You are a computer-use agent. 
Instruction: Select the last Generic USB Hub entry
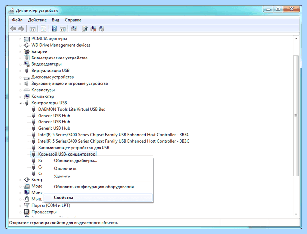pyautogui.click(x=54, y=128)
